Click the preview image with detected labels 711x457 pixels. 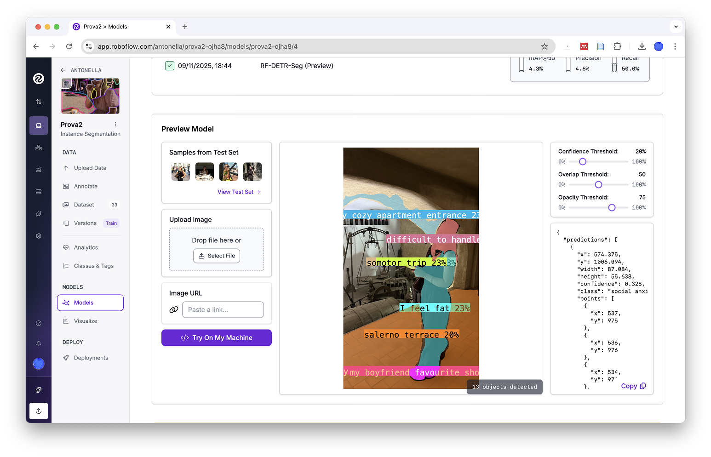tap(411, 268)
